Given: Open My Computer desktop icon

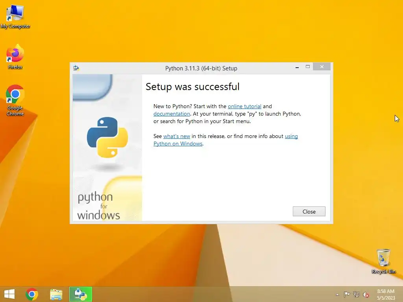Looking at the screenshot, I should [15, 16].
